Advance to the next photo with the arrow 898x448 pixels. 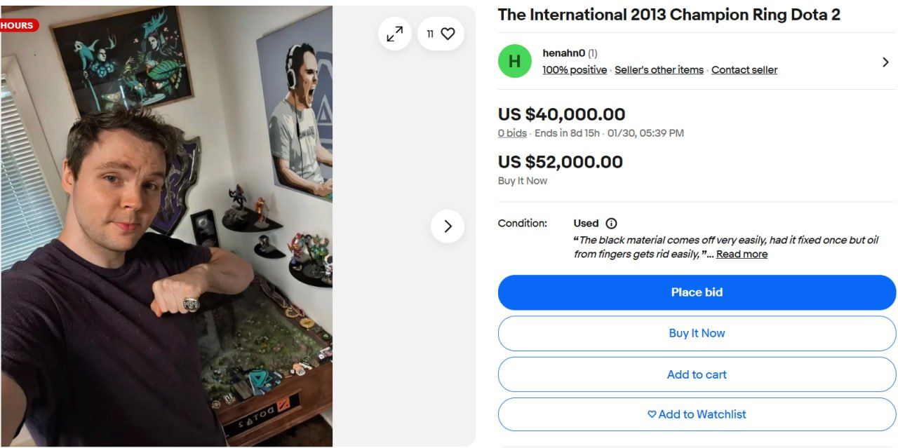[x=447, y=226]
